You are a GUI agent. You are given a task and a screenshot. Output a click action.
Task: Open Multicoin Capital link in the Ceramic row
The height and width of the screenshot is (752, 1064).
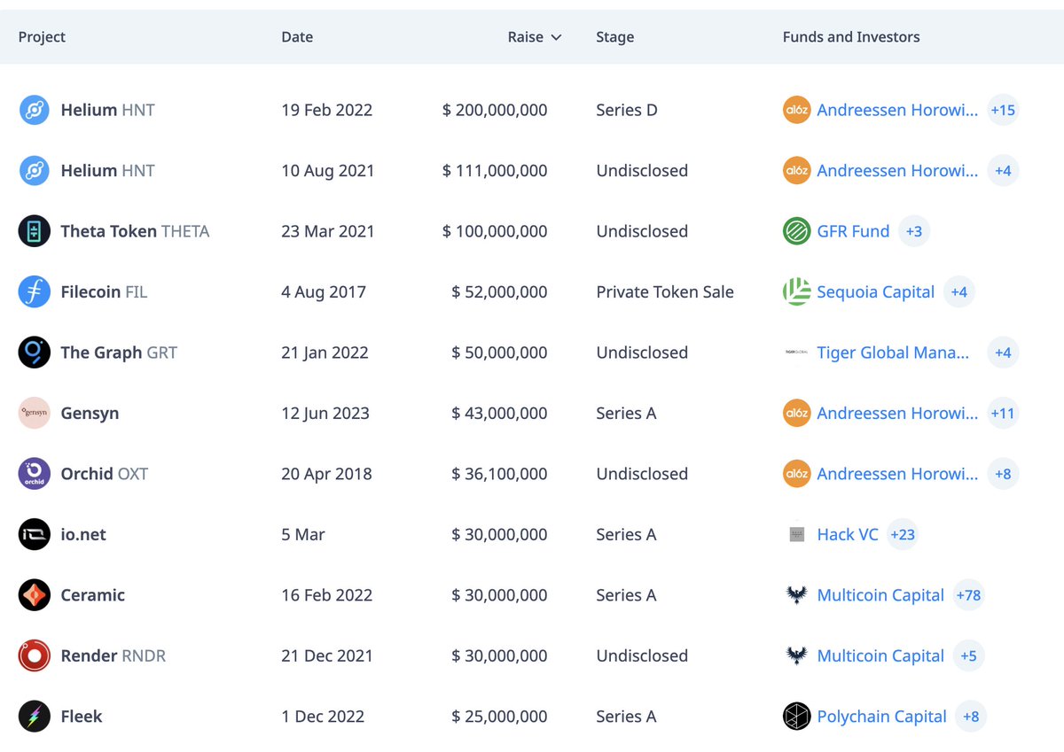pyautogui.click(x=880, y=595)
